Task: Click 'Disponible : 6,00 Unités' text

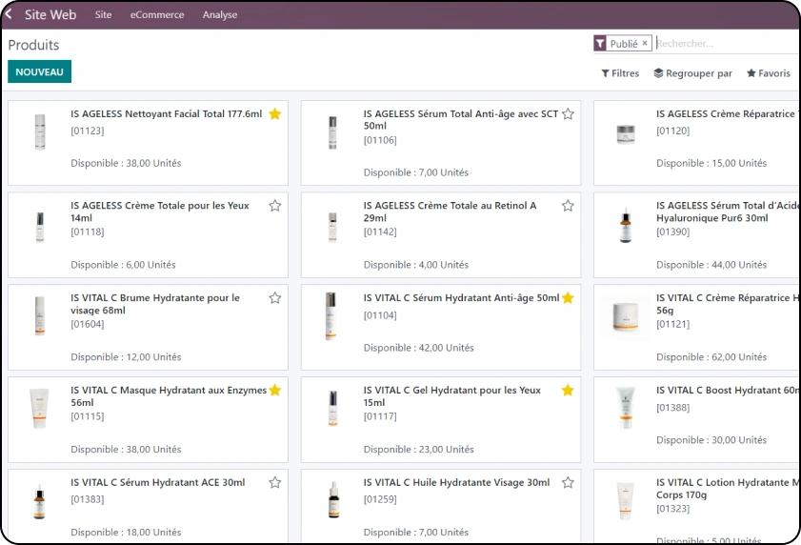Action: point(123,265)
